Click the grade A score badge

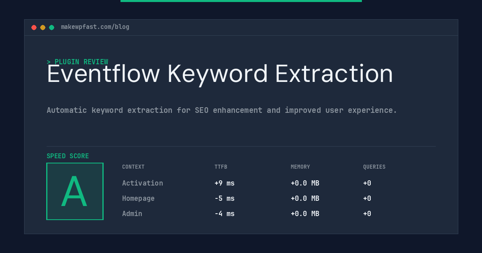click(x=75, y=191)
